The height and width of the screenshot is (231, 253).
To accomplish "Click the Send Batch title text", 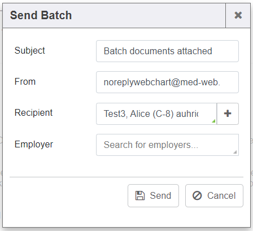I will [41, 15].
